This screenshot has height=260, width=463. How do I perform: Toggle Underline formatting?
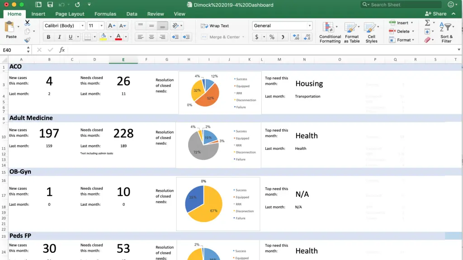[70, 37]
